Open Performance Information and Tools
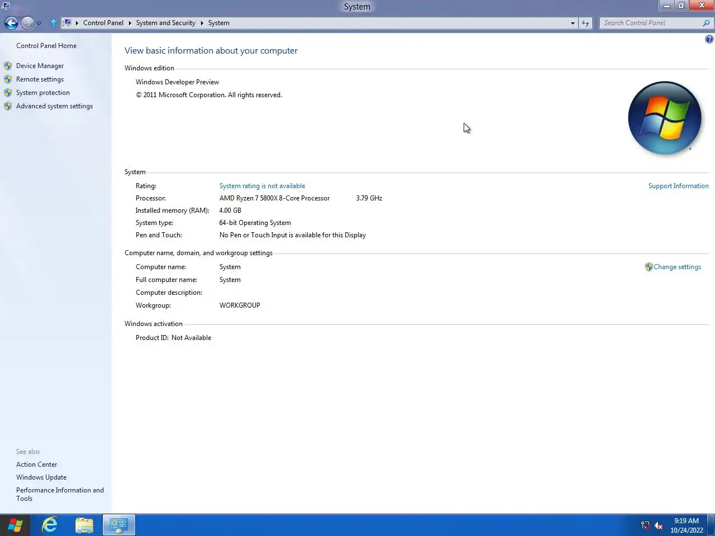This screenshot has width=715, height=536. (60, 494)
